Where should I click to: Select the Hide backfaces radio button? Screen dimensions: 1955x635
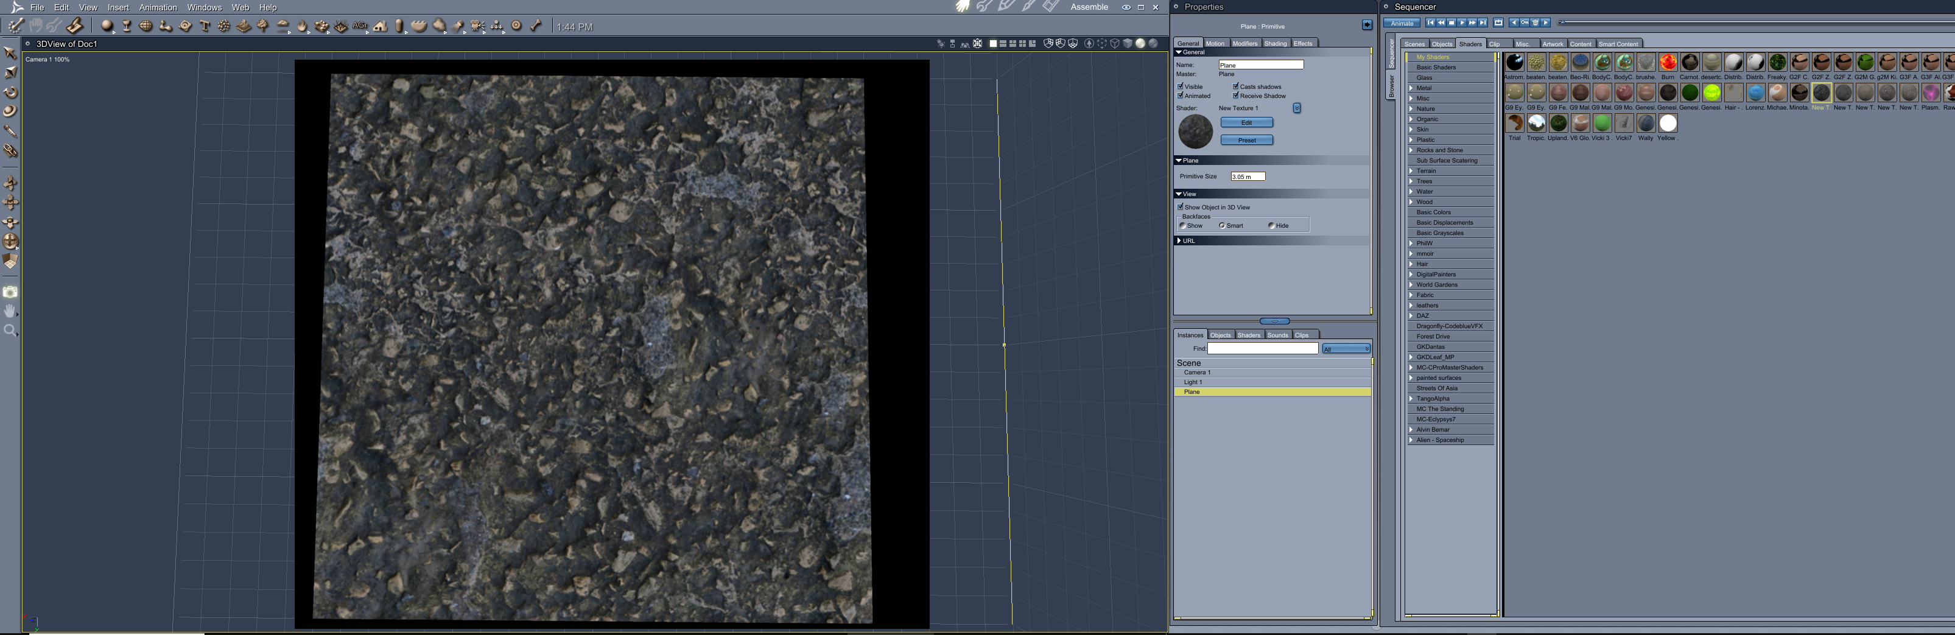[x=1271, y=225]
